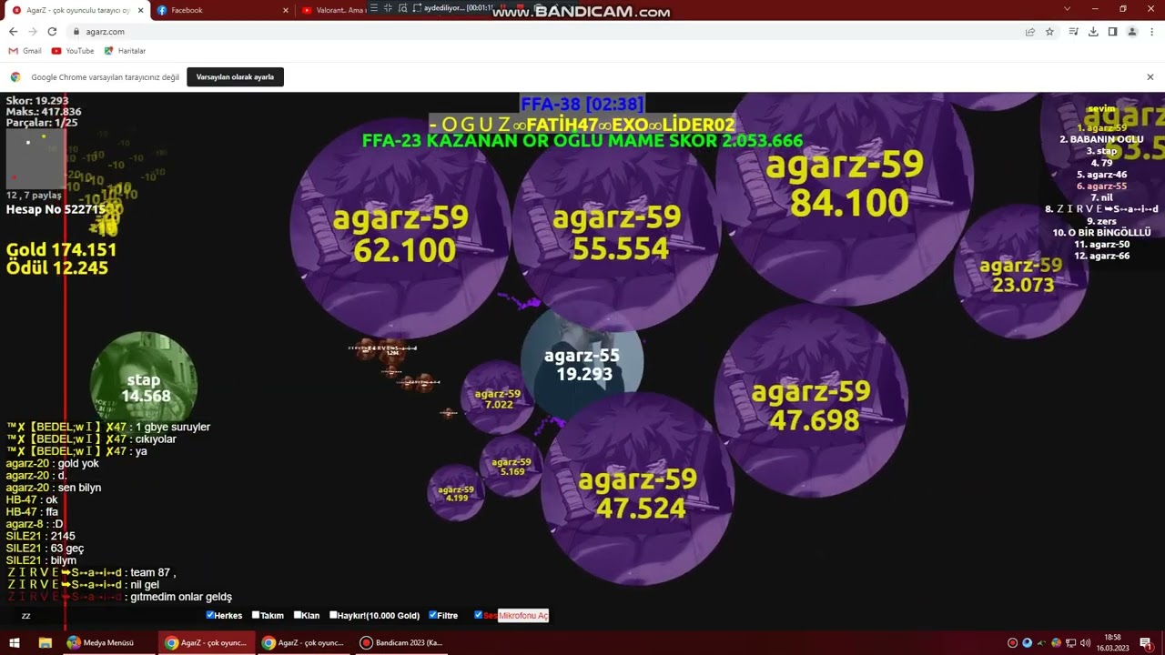Toggle Takım chat checkbox

tap(256, 615)
